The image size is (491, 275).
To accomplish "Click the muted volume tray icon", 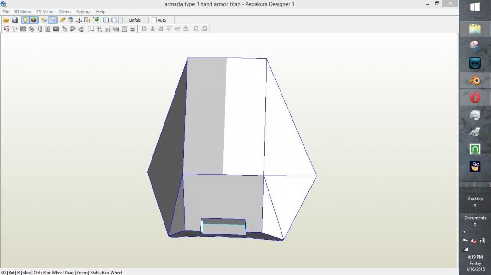I will click(x=474, y=241).
